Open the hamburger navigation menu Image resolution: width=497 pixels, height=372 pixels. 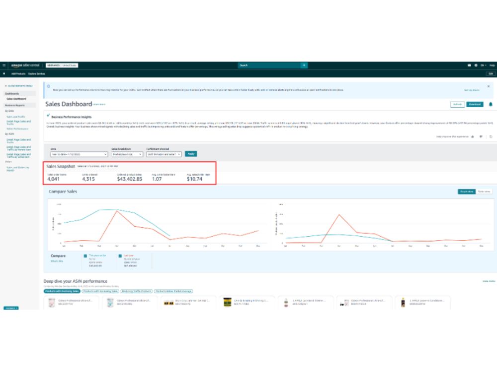pos(4,65)
